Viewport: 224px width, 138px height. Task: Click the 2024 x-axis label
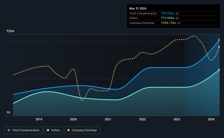211,119
